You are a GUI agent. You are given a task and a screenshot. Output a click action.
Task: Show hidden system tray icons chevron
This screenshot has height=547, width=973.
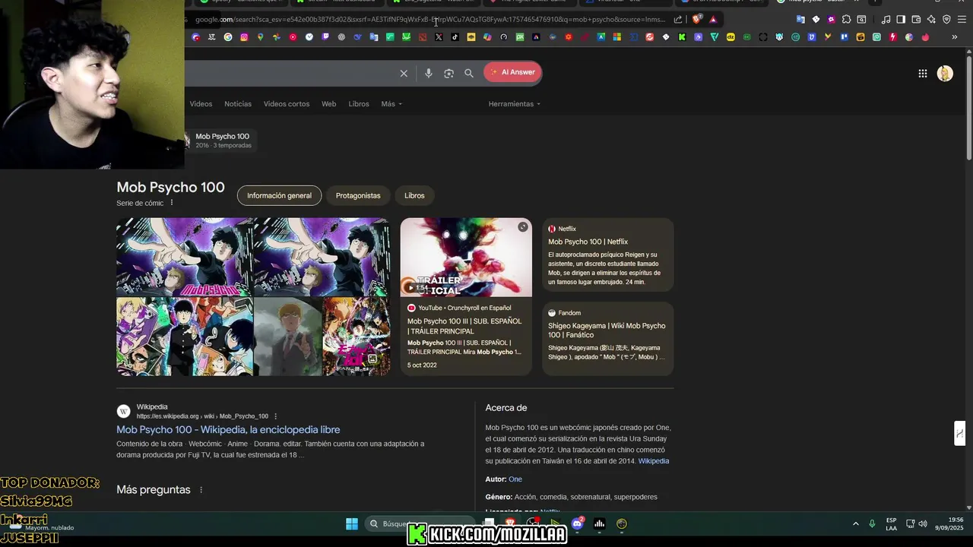(x=855, y=523)
